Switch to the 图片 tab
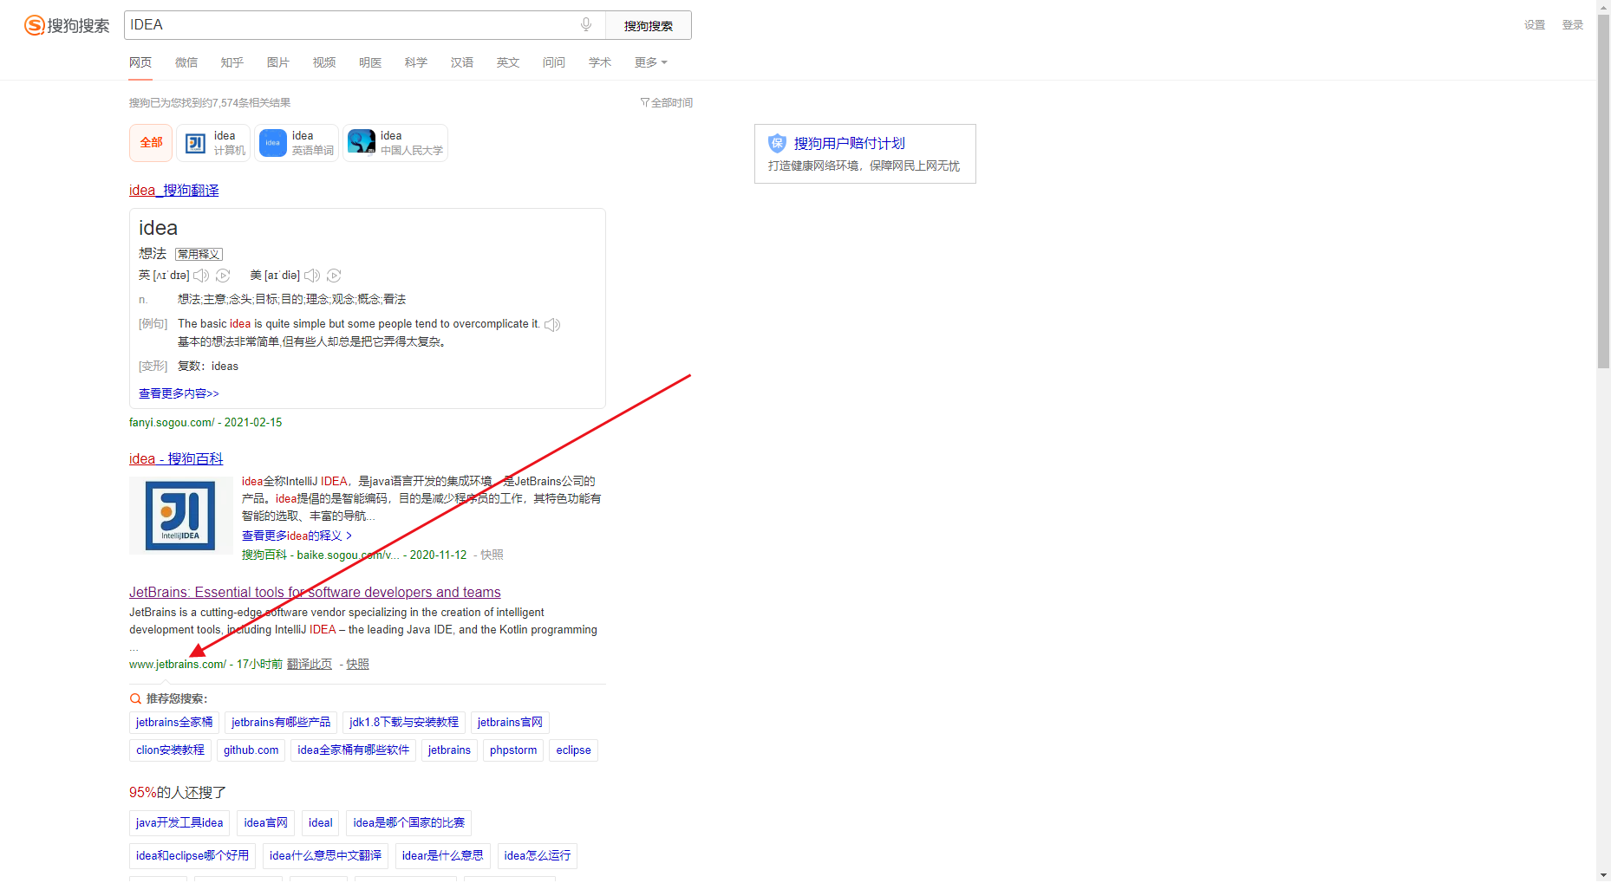The image size is (1611, 883). [x=278, y=62]
